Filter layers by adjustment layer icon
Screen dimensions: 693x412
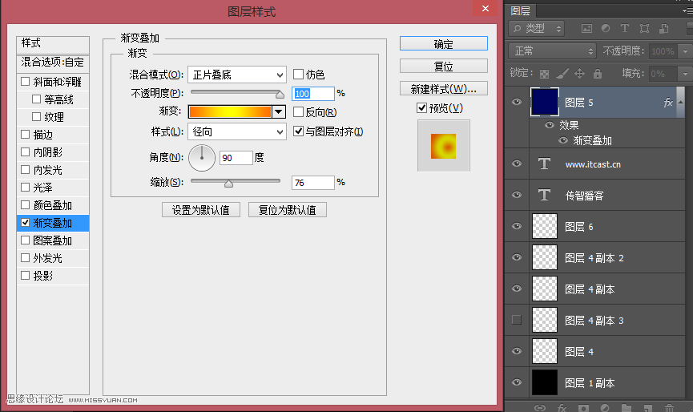[x=606, y=29]
